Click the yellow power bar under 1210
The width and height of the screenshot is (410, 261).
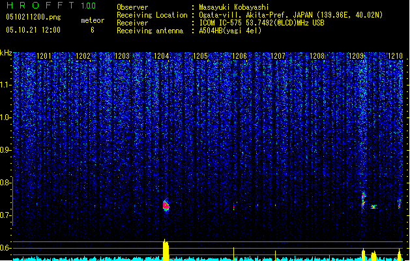coord(400,255)
